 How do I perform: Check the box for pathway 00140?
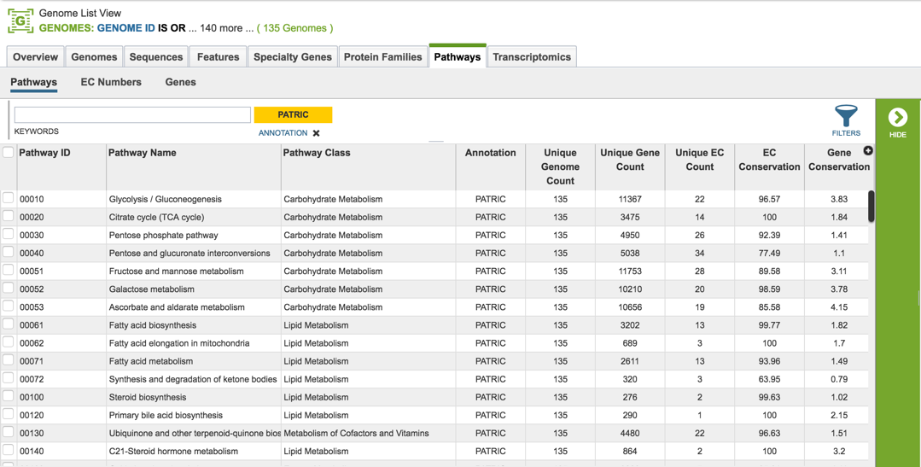pyautogui.click(x=9, y=451)
